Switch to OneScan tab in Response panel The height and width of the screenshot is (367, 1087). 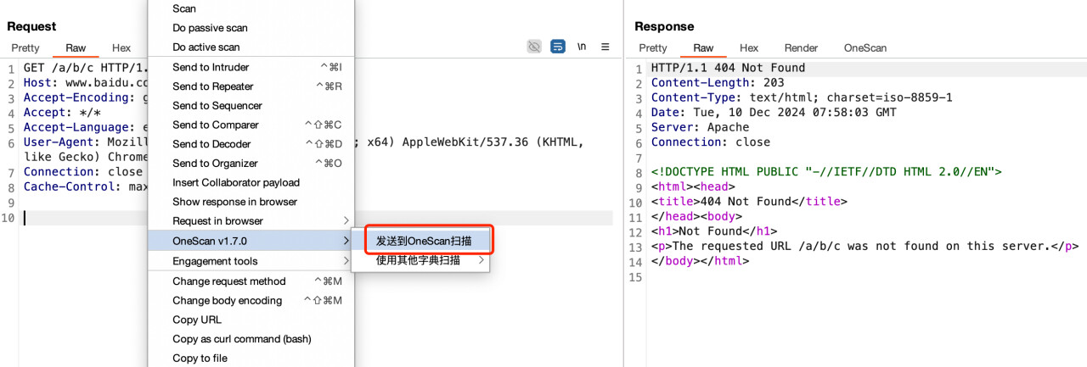coord(865,48)
